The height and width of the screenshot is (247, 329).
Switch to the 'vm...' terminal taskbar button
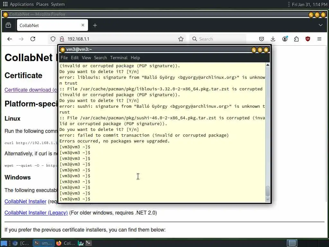pyautogui.click(x=44, y=243)
